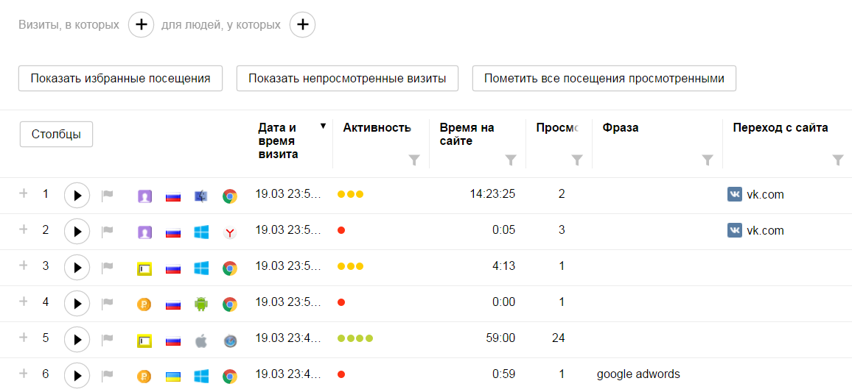
Task: Expand visit row 2 details
Action: (23, 230)
